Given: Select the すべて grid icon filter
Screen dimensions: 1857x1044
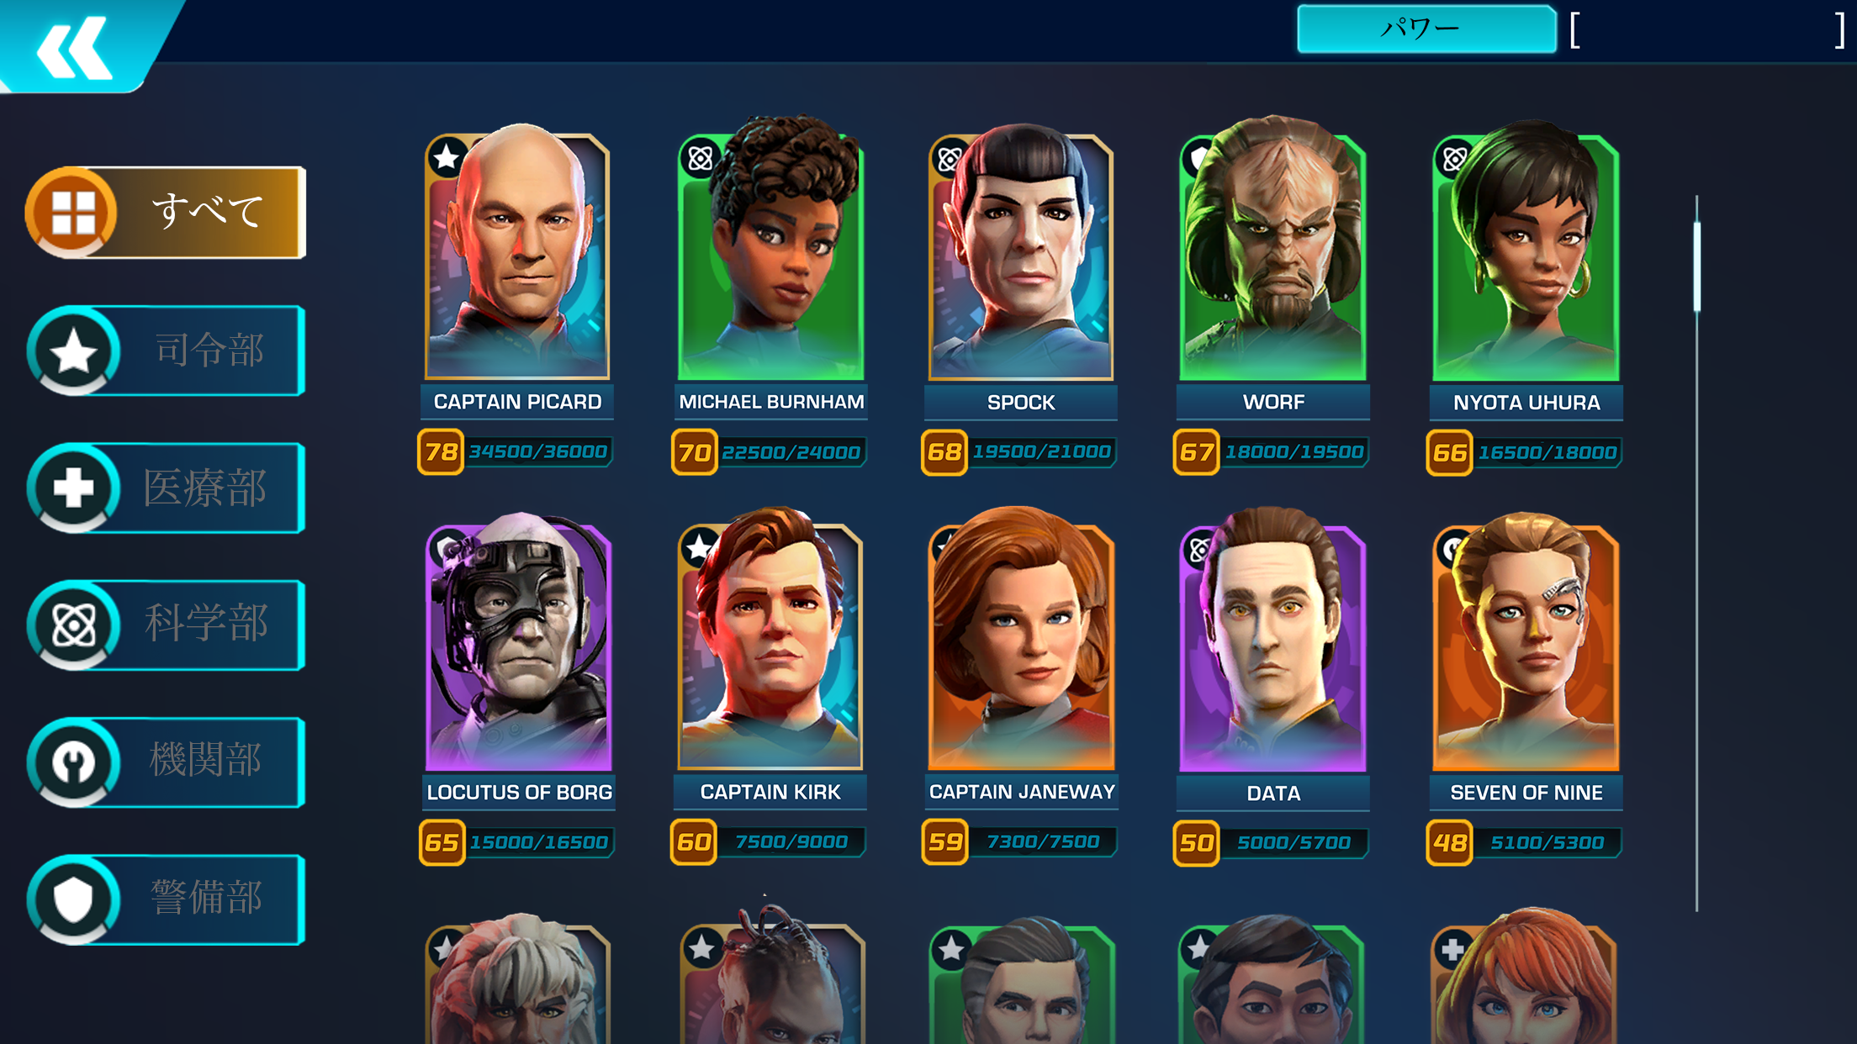Looking at the screenshot, I should click(x=72, y=212).
